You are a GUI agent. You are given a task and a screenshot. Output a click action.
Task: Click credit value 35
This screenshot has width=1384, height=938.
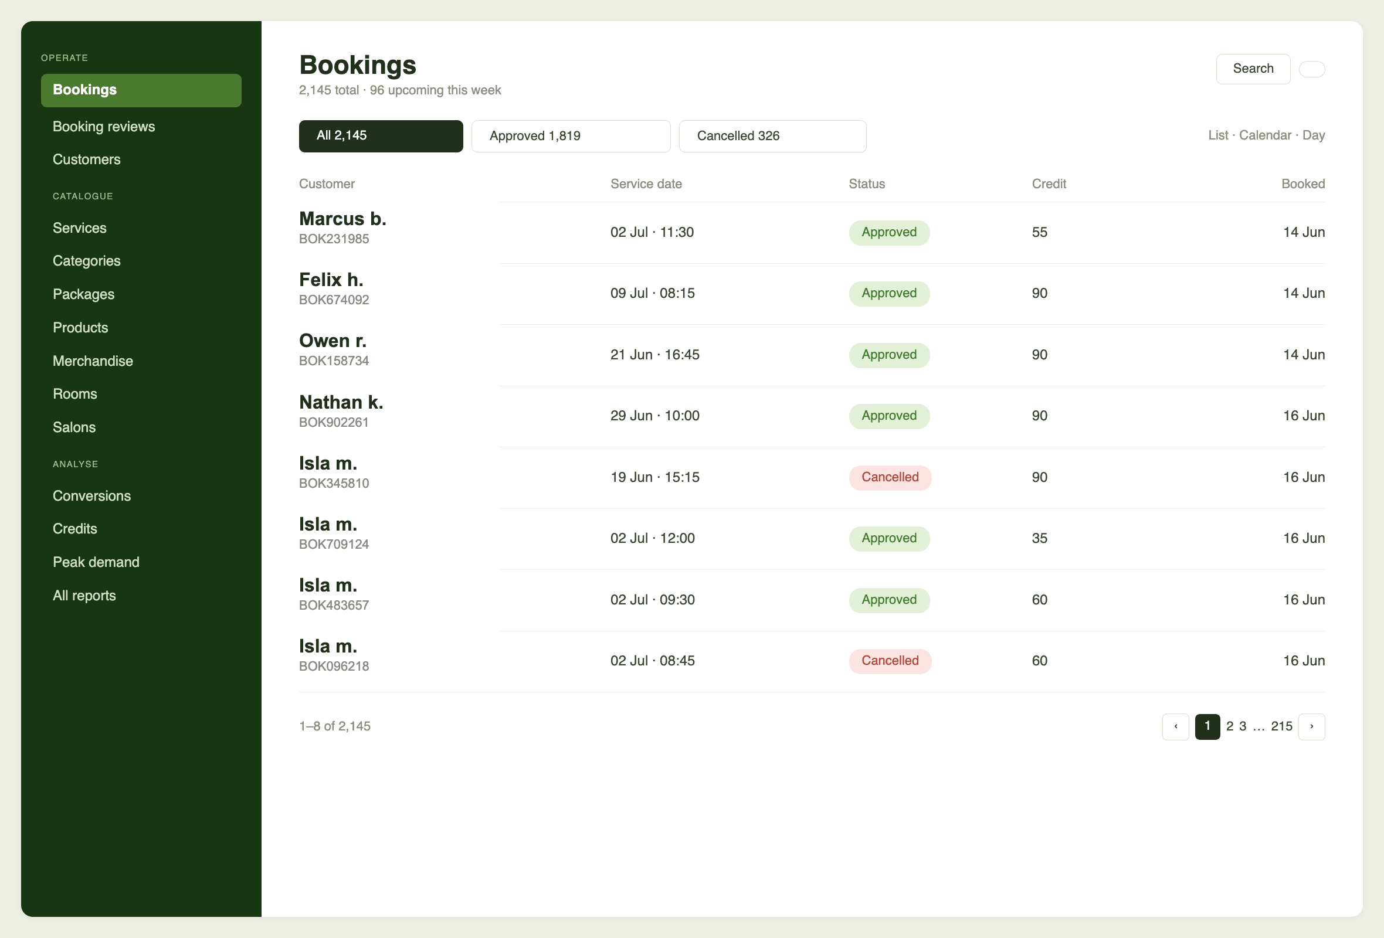1039,539
